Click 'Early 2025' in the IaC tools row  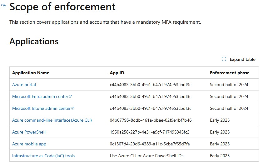pos(220,156)
